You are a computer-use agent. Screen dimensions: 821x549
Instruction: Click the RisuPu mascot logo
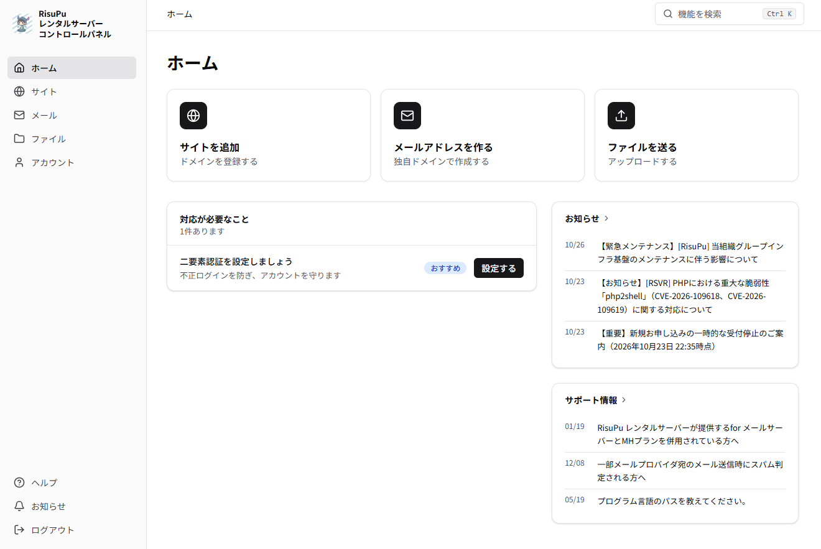click(22, 24)
